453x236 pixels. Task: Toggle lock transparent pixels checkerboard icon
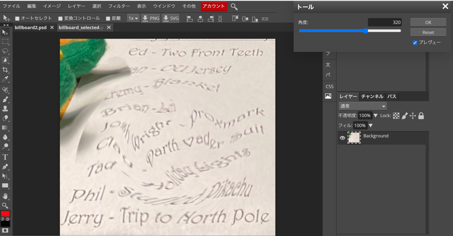396,116
